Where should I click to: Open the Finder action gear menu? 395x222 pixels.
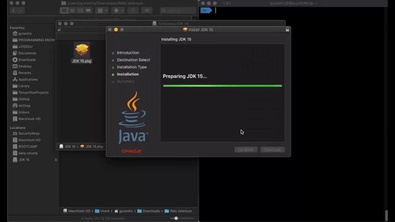pos(118,10)
